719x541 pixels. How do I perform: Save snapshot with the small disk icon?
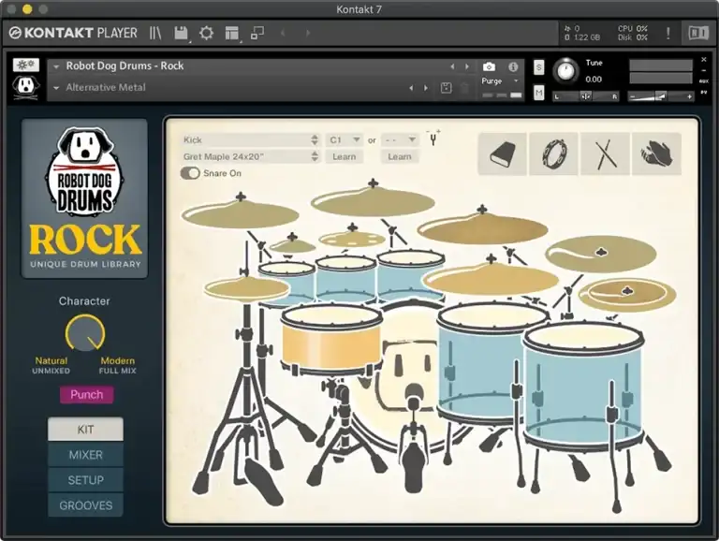point(446,88)
